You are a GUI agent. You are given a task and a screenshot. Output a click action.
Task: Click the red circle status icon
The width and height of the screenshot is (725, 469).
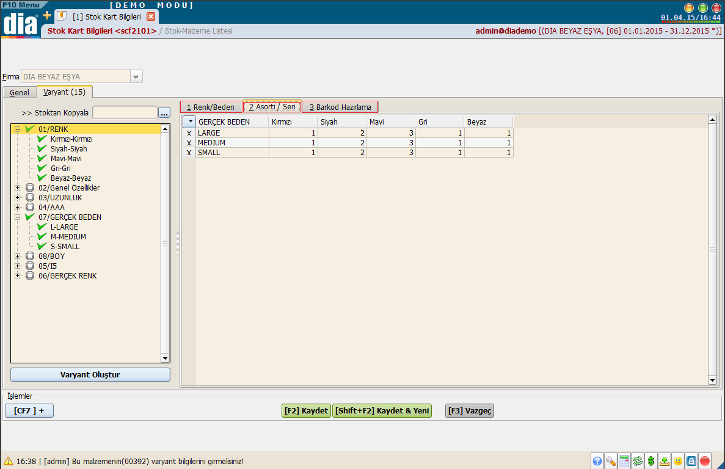[705, 460]
